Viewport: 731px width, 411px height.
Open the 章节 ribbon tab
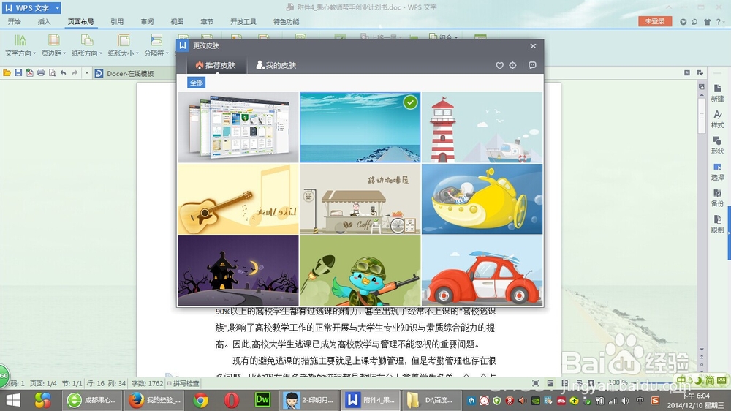(x=207, y=21)
